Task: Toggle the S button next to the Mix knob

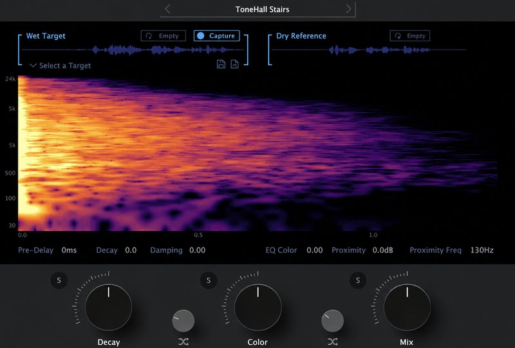Action: tap(358, 280)
